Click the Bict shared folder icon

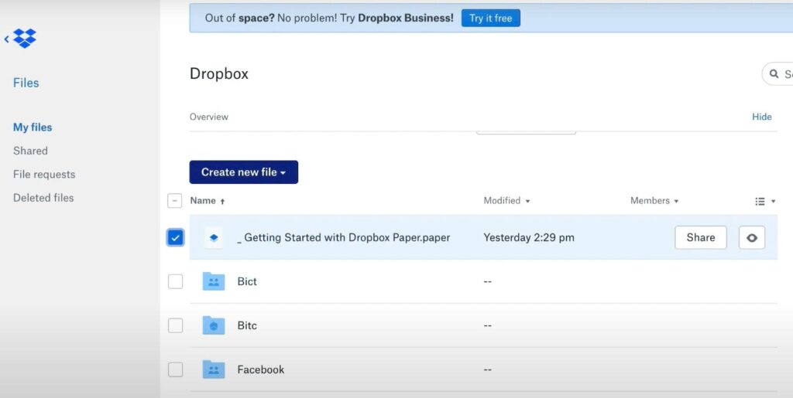point(214,281)
